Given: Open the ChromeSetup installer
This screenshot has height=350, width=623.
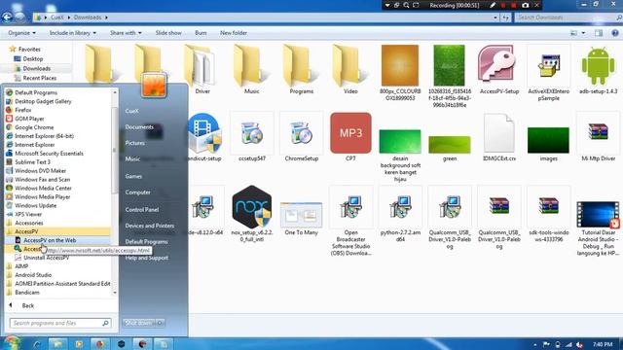Looking at the screenshot, I should [301, 137].
